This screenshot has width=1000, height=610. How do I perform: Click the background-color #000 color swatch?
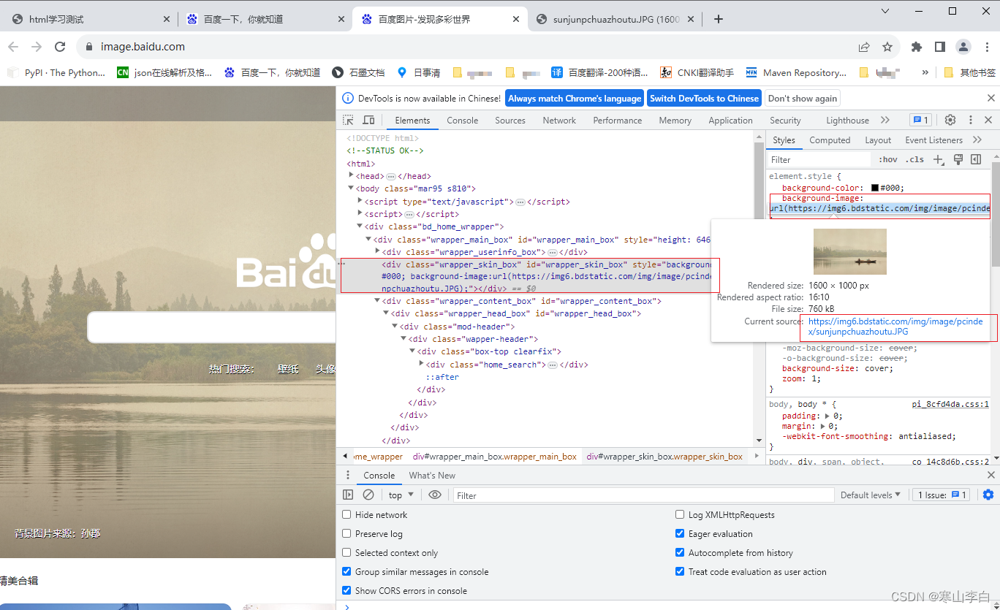coord(875,188)
